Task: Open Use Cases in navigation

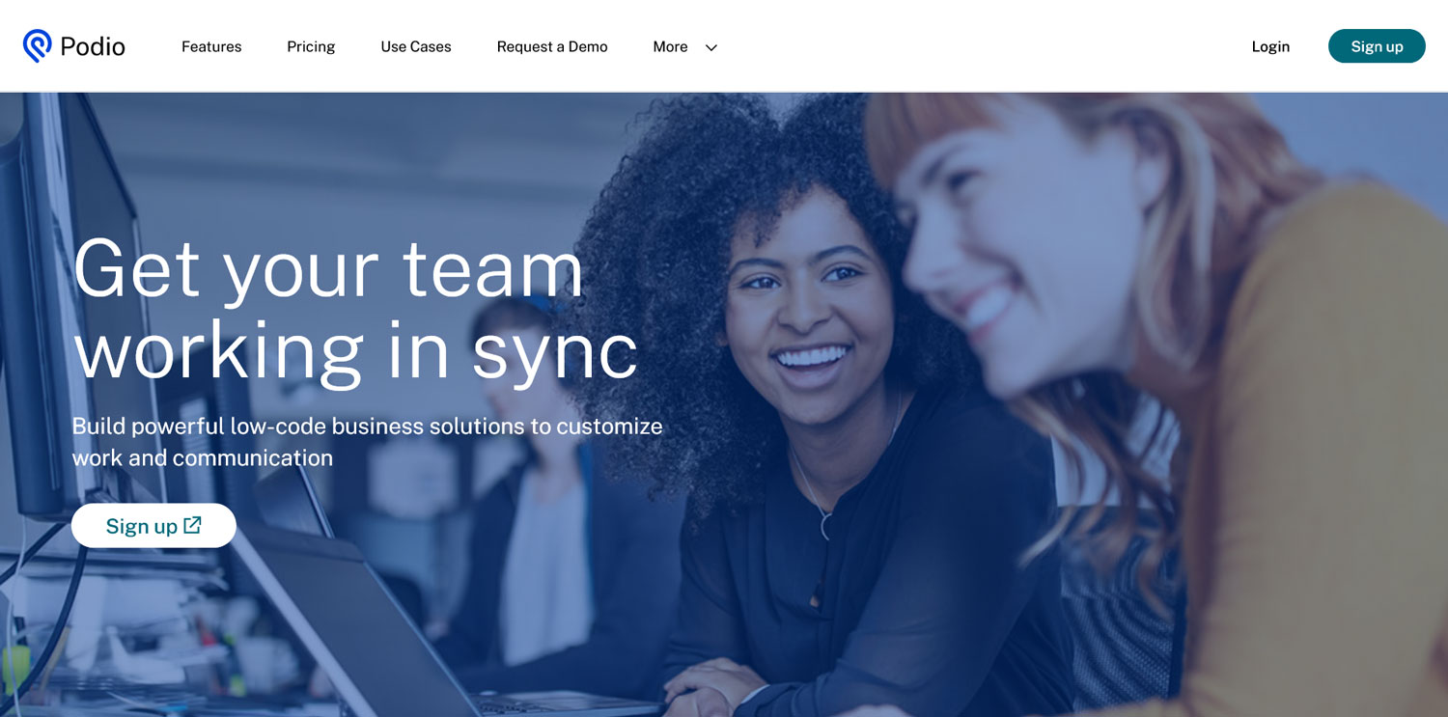Action: pyautogui.click(x=416, y=46)
